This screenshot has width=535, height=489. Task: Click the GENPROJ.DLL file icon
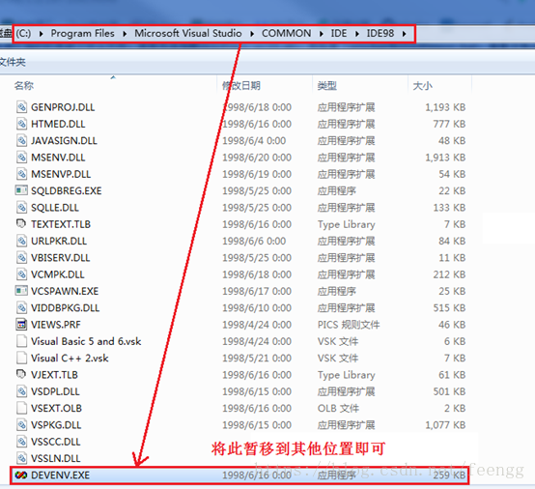pos(21,107)
